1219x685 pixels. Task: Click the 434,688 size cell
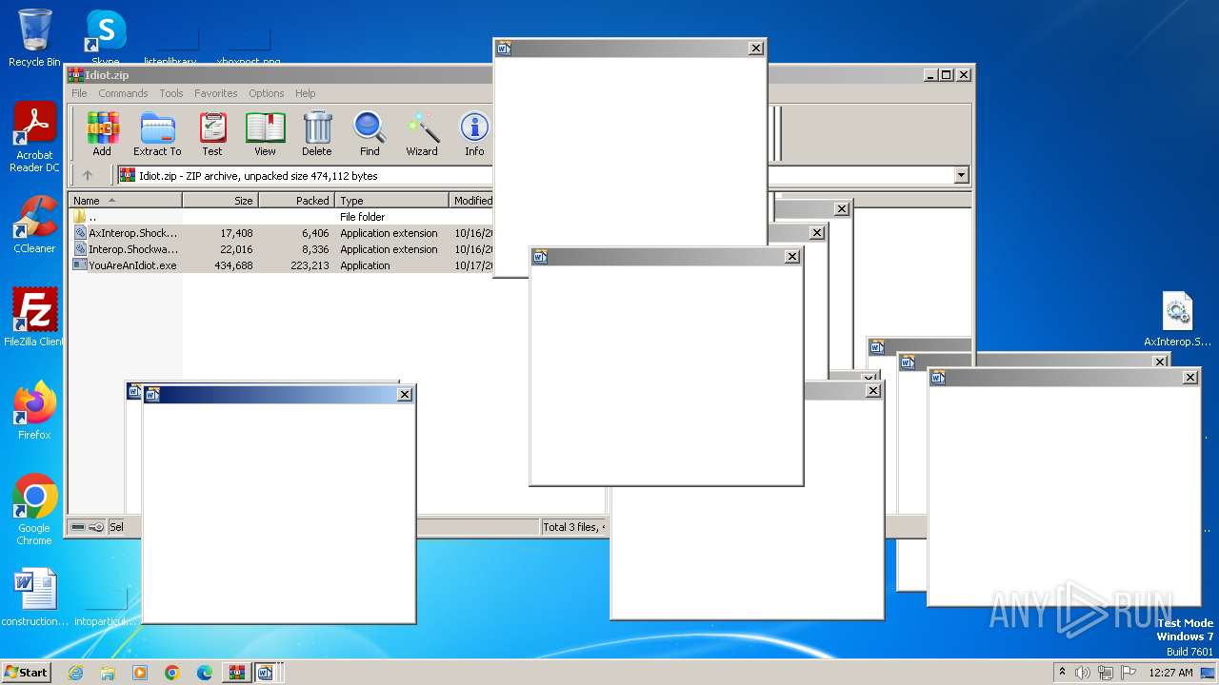coord(233,265)
